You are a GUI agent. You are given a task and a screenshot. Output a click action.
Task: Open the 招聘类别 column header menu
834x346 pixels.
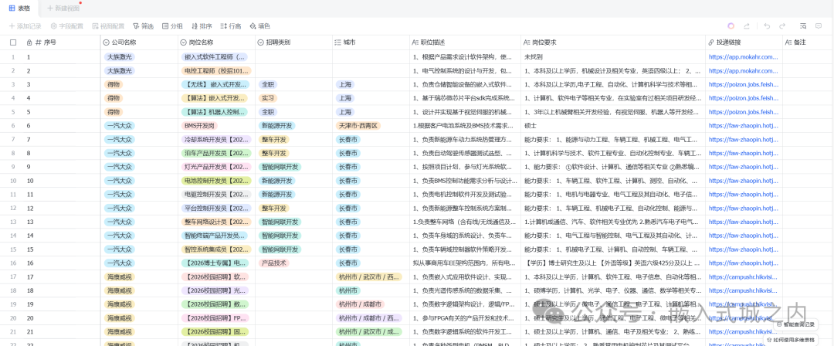click(293, 42)
